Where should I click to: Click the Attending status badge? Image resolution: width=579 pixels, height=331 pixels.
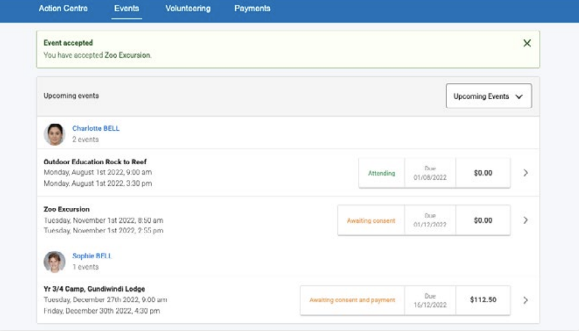pos(381,173)
